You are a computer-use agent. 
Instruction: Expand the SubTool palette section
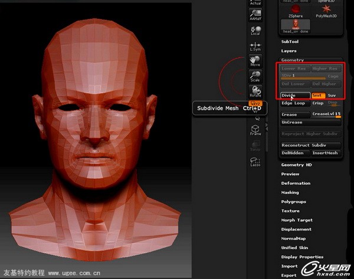tap(290, 42)
